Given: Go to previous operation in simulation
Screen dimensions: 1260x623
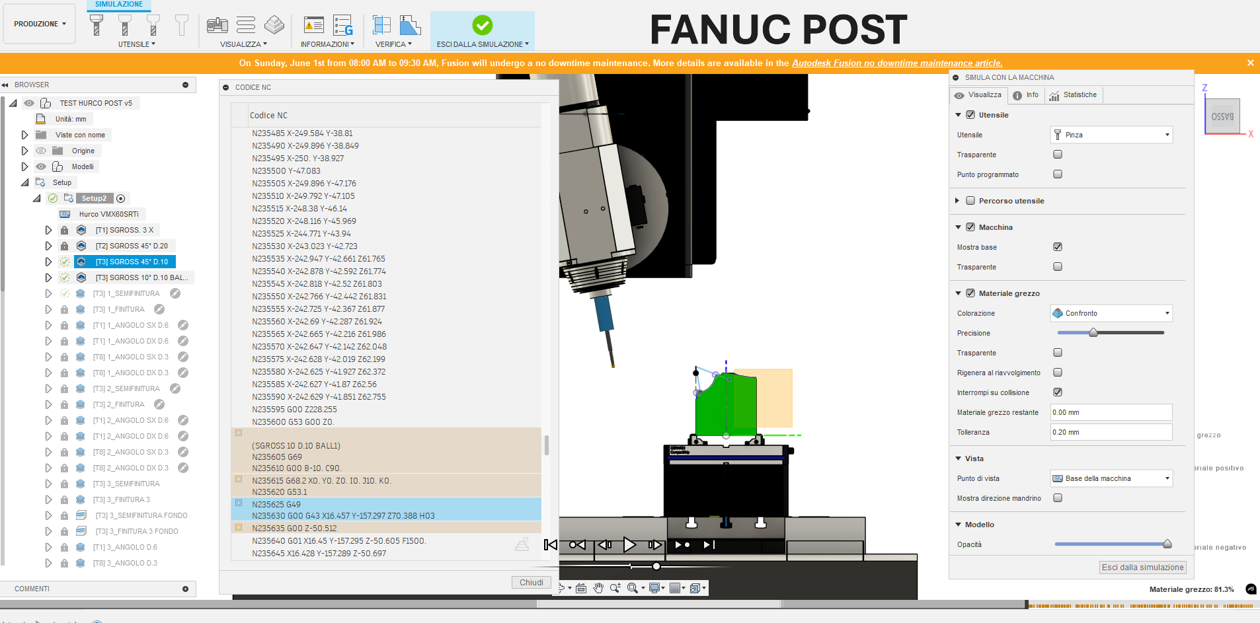Looking at the screenshot, I should 577,545.
